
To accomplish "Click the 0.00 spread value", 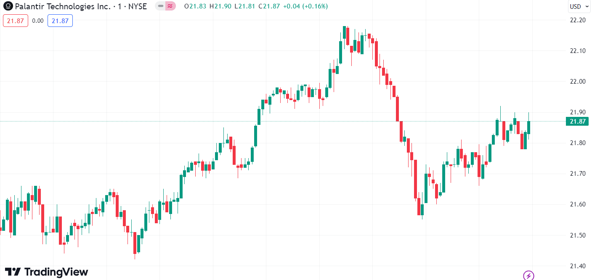I will pyautogui.click(x=38, y=21).
